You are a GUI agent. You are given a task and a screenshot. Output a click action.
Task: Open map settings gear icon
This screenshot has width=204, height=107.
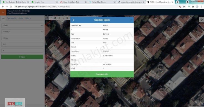[202, 20]
